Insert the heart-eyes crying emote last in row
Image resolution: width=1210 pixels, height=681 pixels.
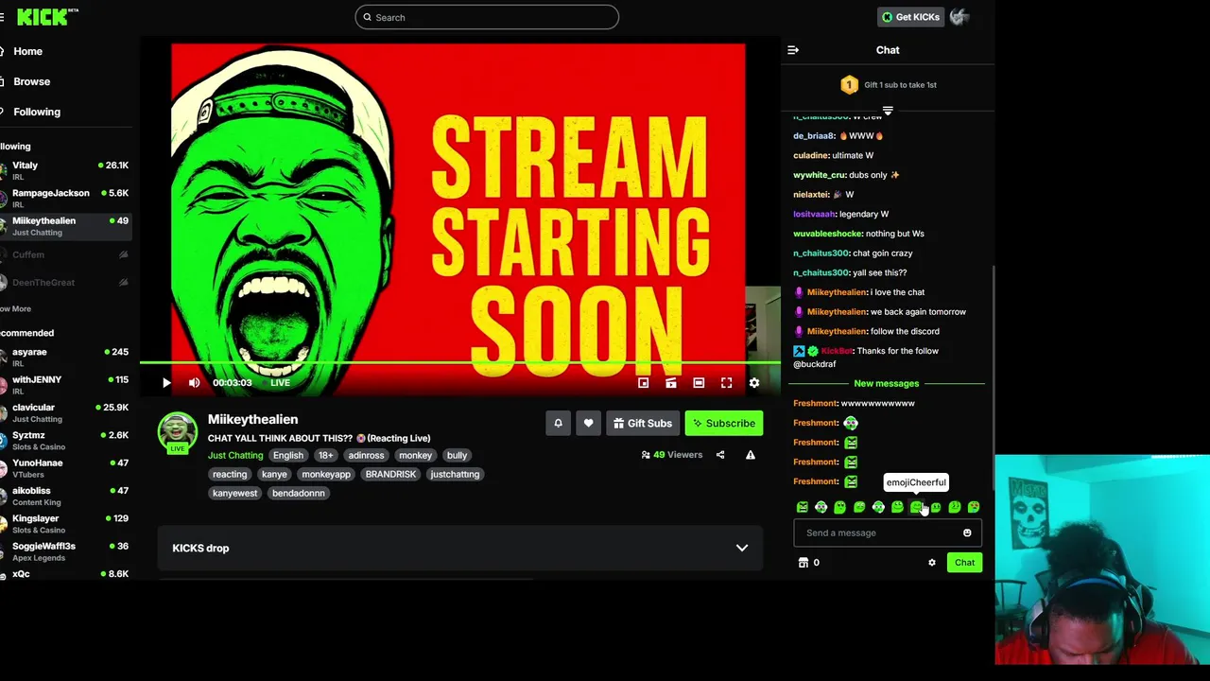pyautogui.click(x=974, y=508)
